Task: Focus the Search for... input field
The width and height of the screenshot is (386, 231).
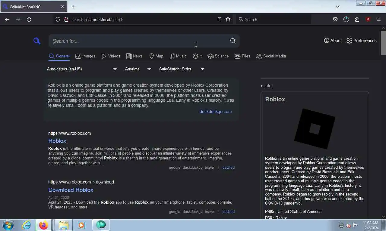Action: coord(139,41)
